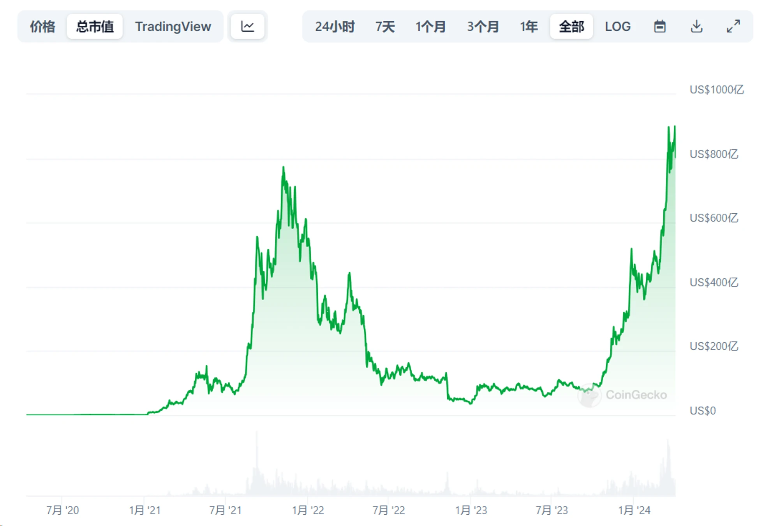Enable LOG scale mode
Viewport: 779px width, 526px height.
tap(618, 26)
